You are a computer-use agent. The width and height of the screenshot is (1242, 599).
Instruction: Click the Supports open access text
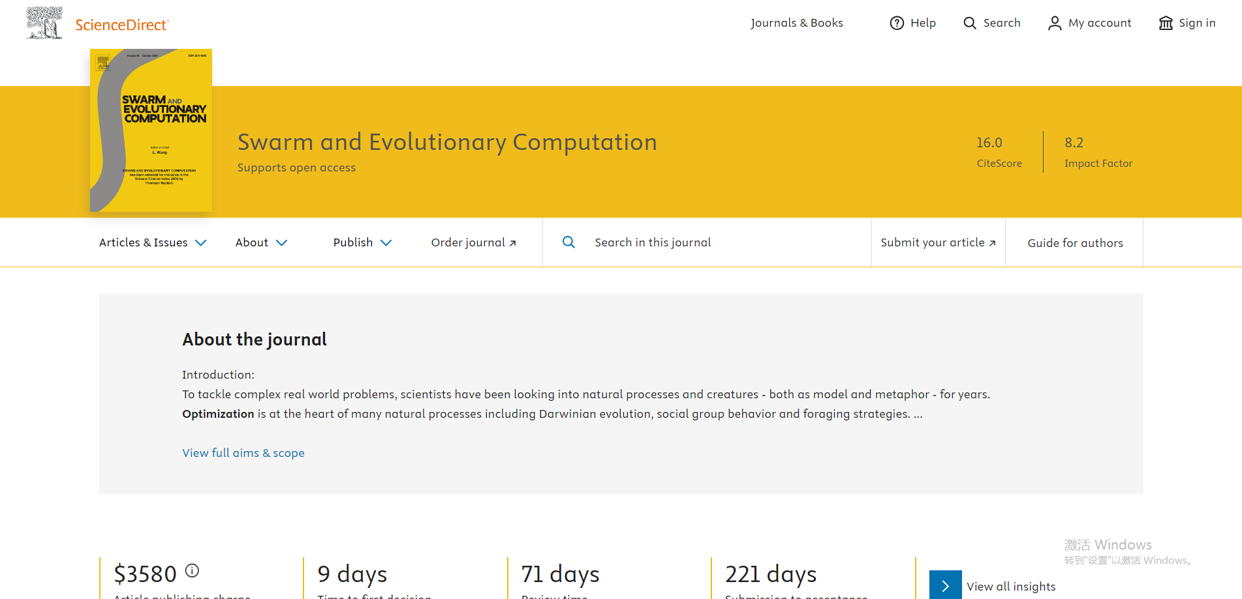coord(296,168)
